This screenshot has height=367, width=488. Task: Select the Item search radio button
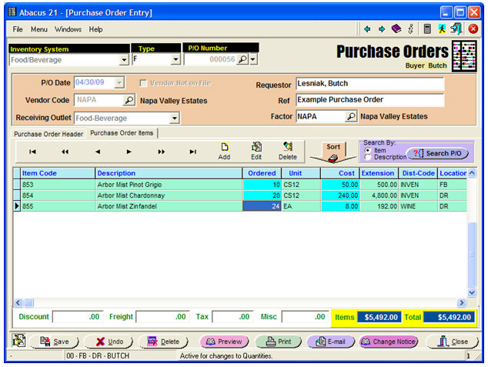(366, 150)
